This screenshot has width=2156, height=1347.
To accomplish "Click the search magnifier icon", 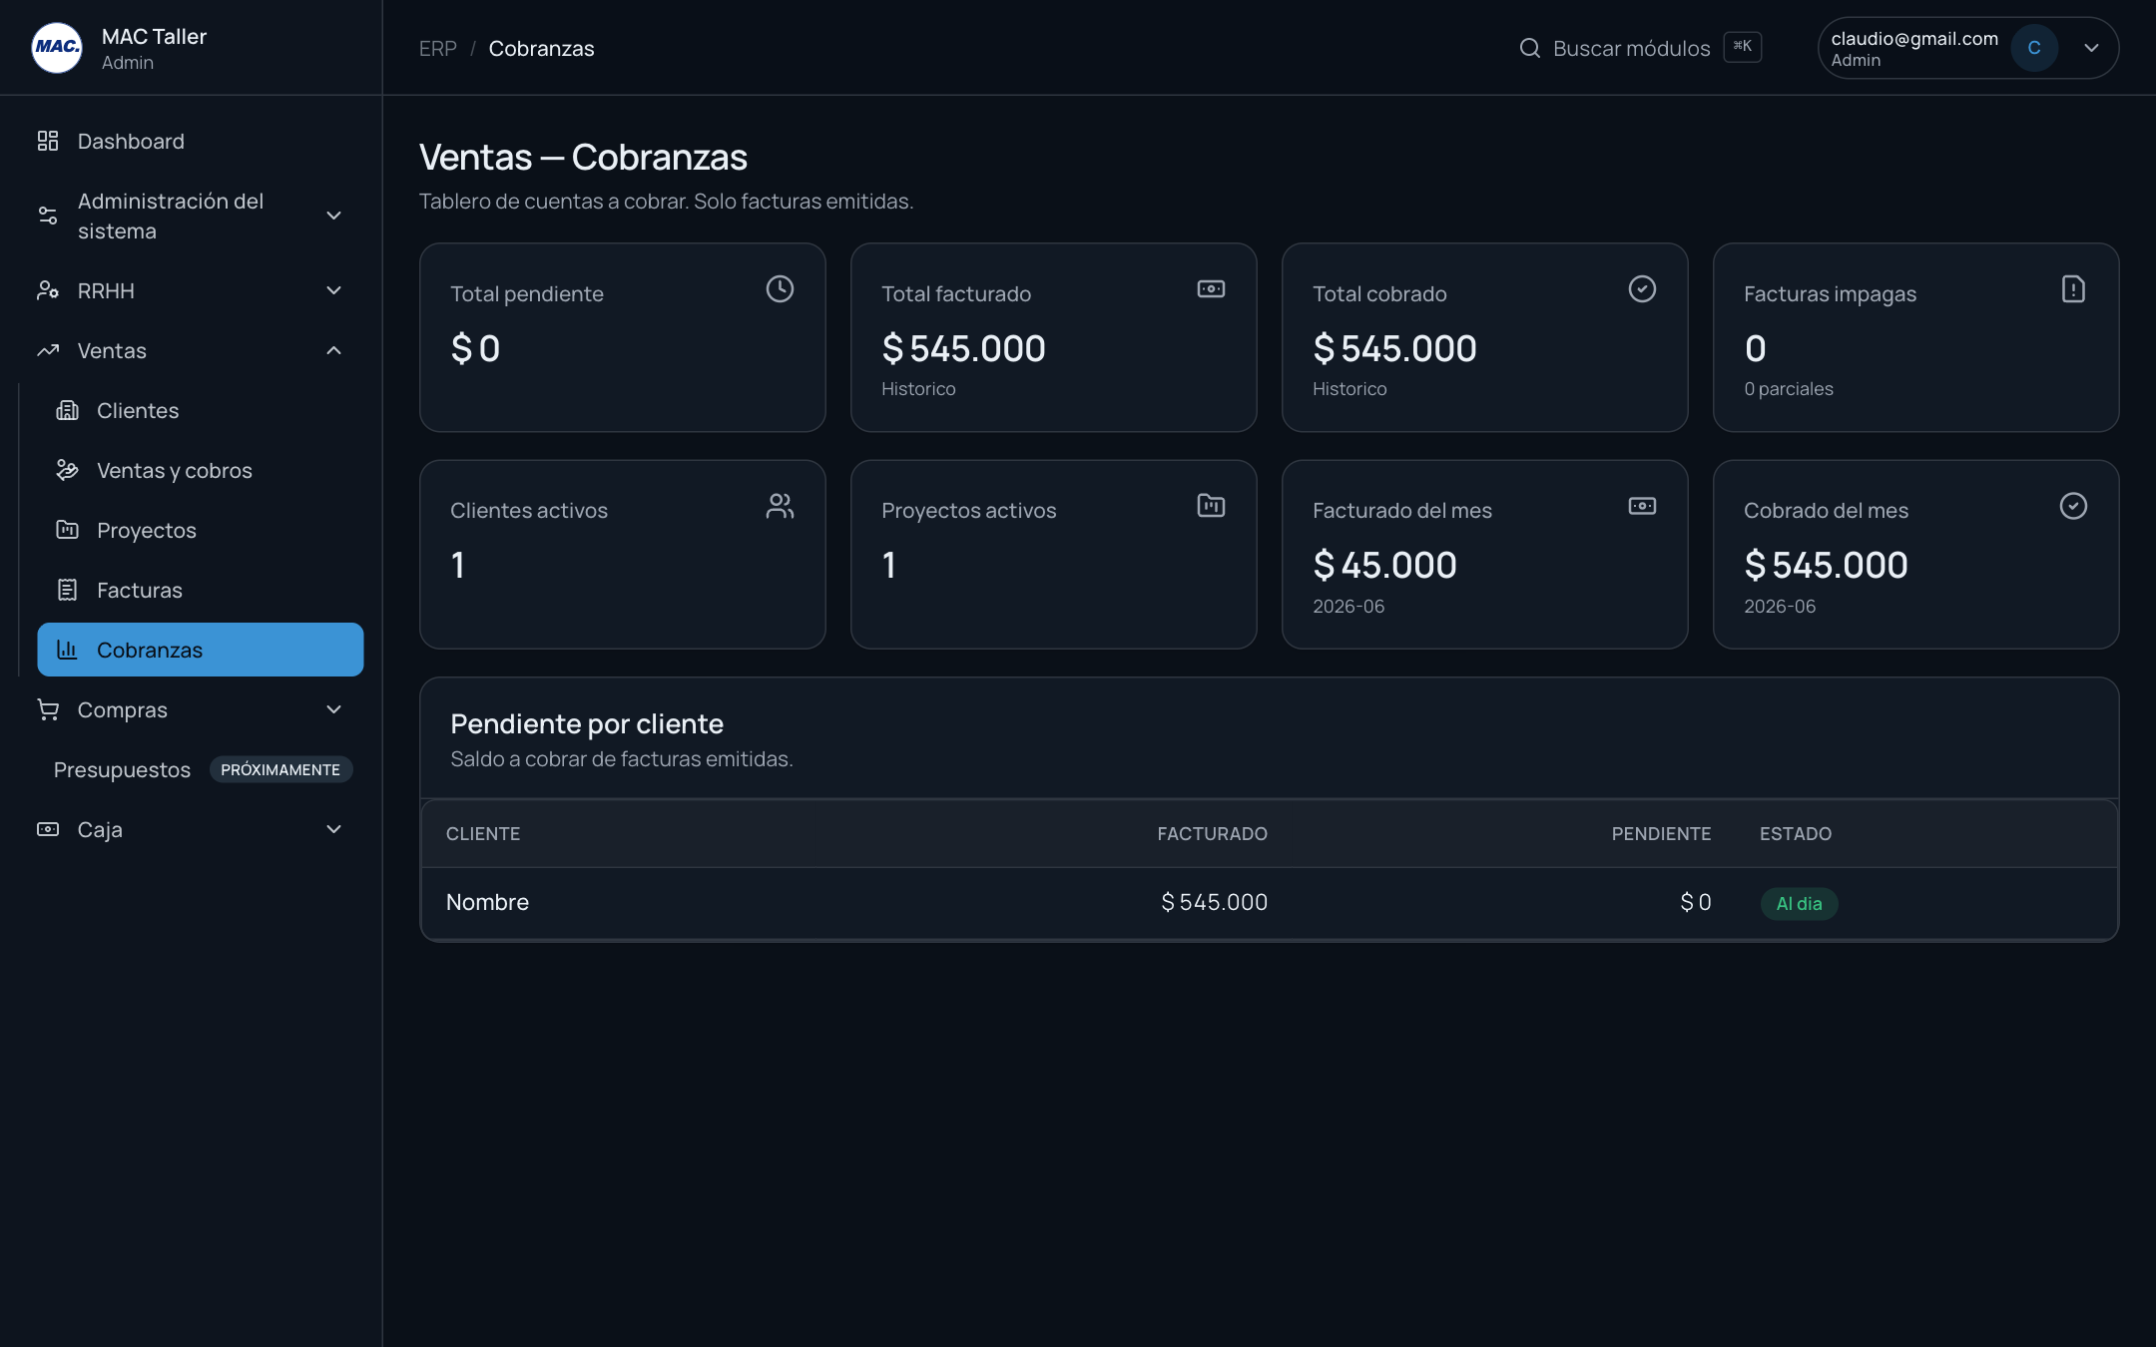I will [x=1529, y=48].
